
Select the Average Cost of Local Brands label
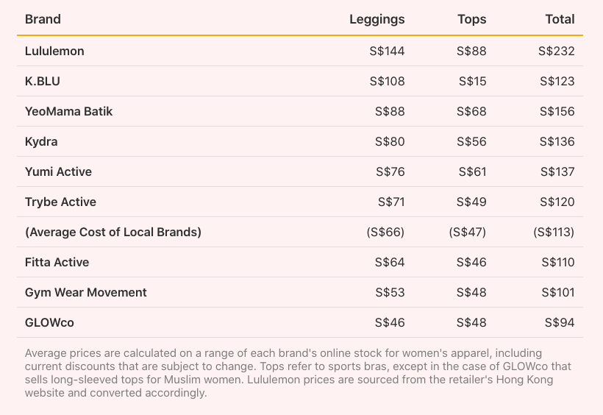click(x=113, y=232)
